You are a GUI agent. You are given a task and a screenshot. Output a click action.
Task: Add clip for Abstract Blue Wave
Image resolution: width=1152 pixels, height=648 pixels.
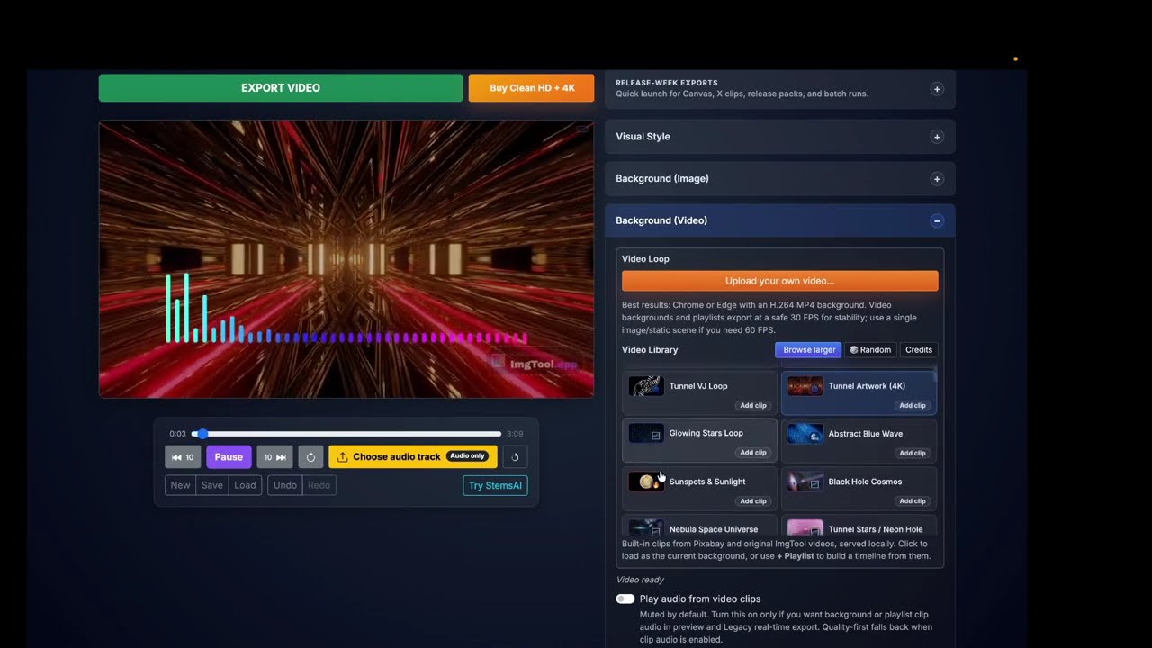click(x=913, y=453)
